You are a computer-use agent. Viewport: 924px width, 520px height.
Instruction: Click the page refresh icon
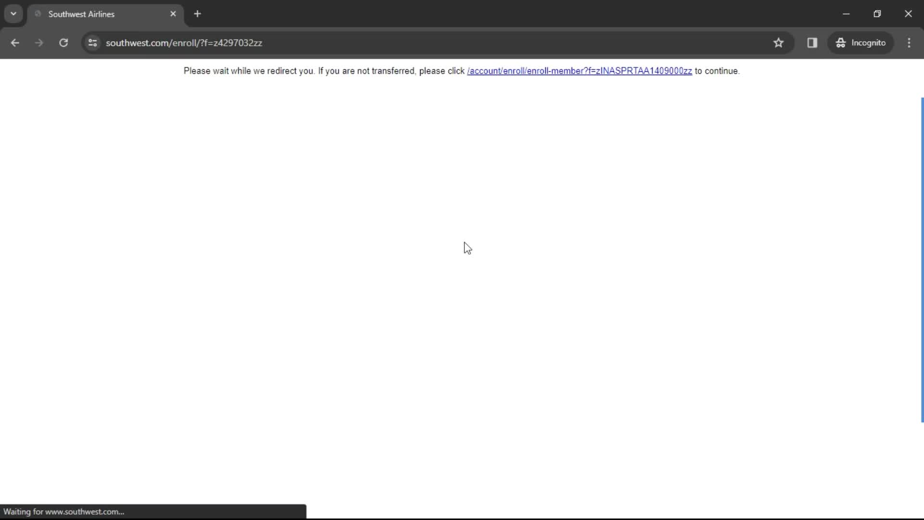64,42
